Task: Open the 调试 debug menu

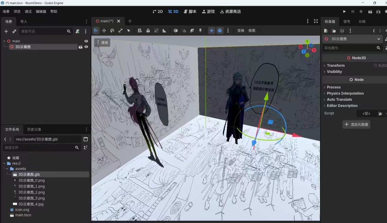Action: (x=28, y=11)
